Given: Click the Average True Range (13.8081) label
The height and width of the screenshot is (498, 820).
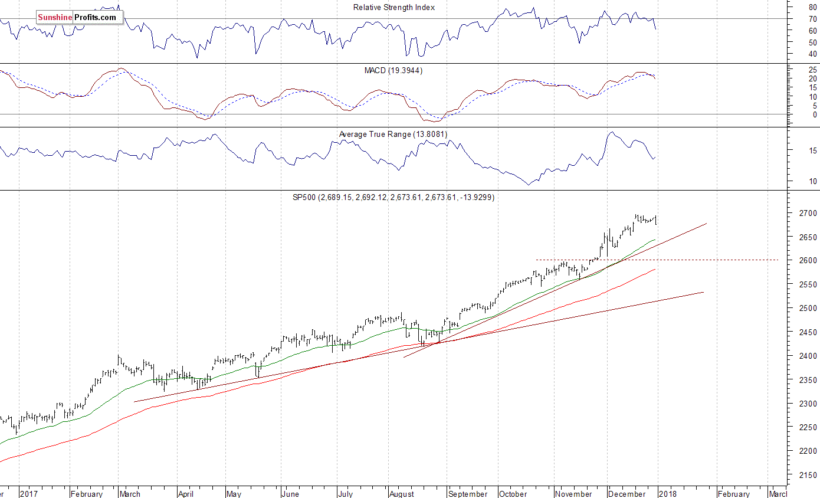Looking at the screenshot, I should (x=393, y=135).
